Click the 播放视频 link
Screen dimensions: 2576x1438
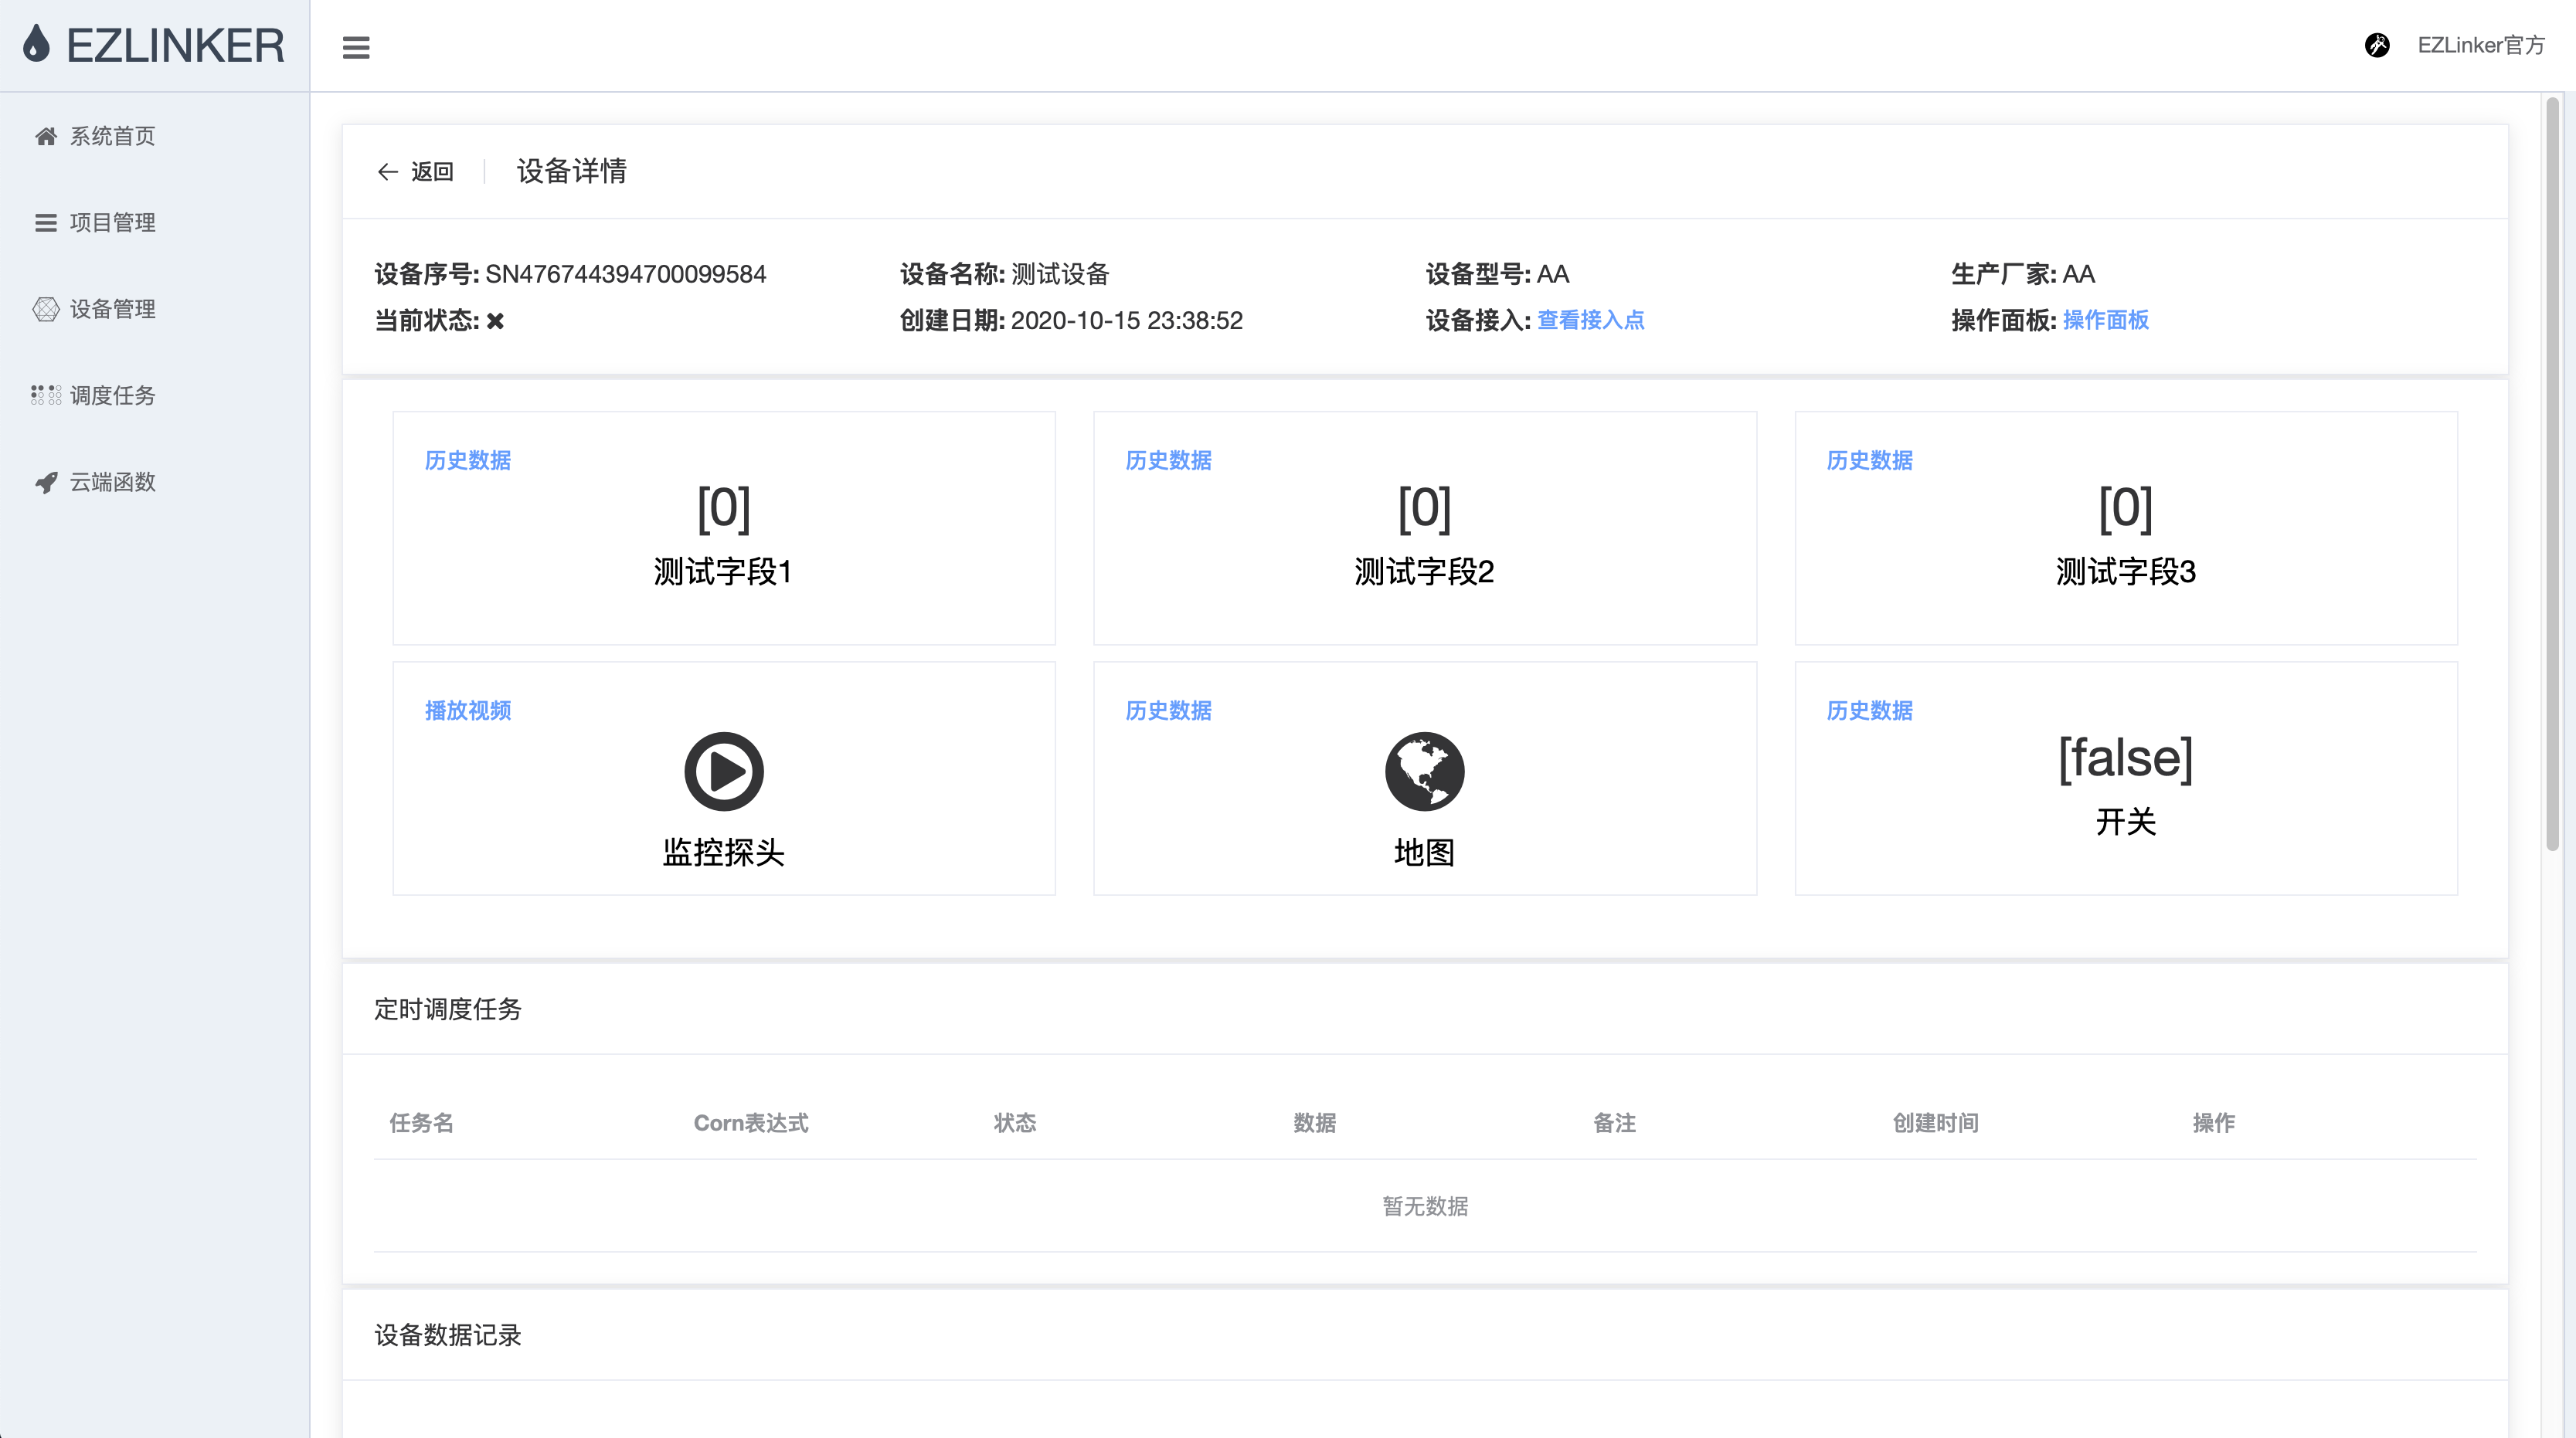click(468, 711)
